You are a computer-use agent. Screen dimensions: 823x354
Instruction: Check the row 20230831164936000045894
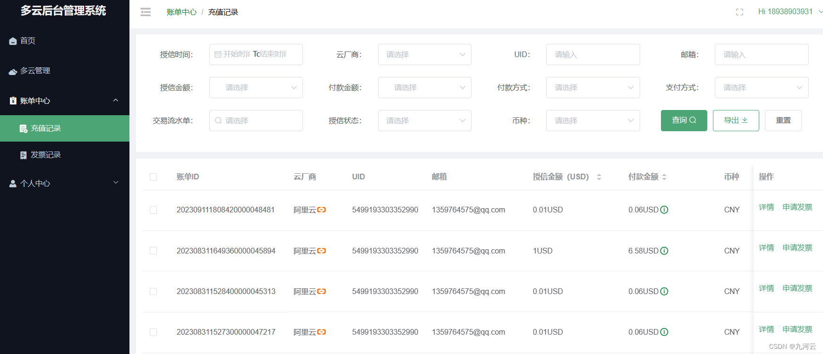click(x=153, y=251)
